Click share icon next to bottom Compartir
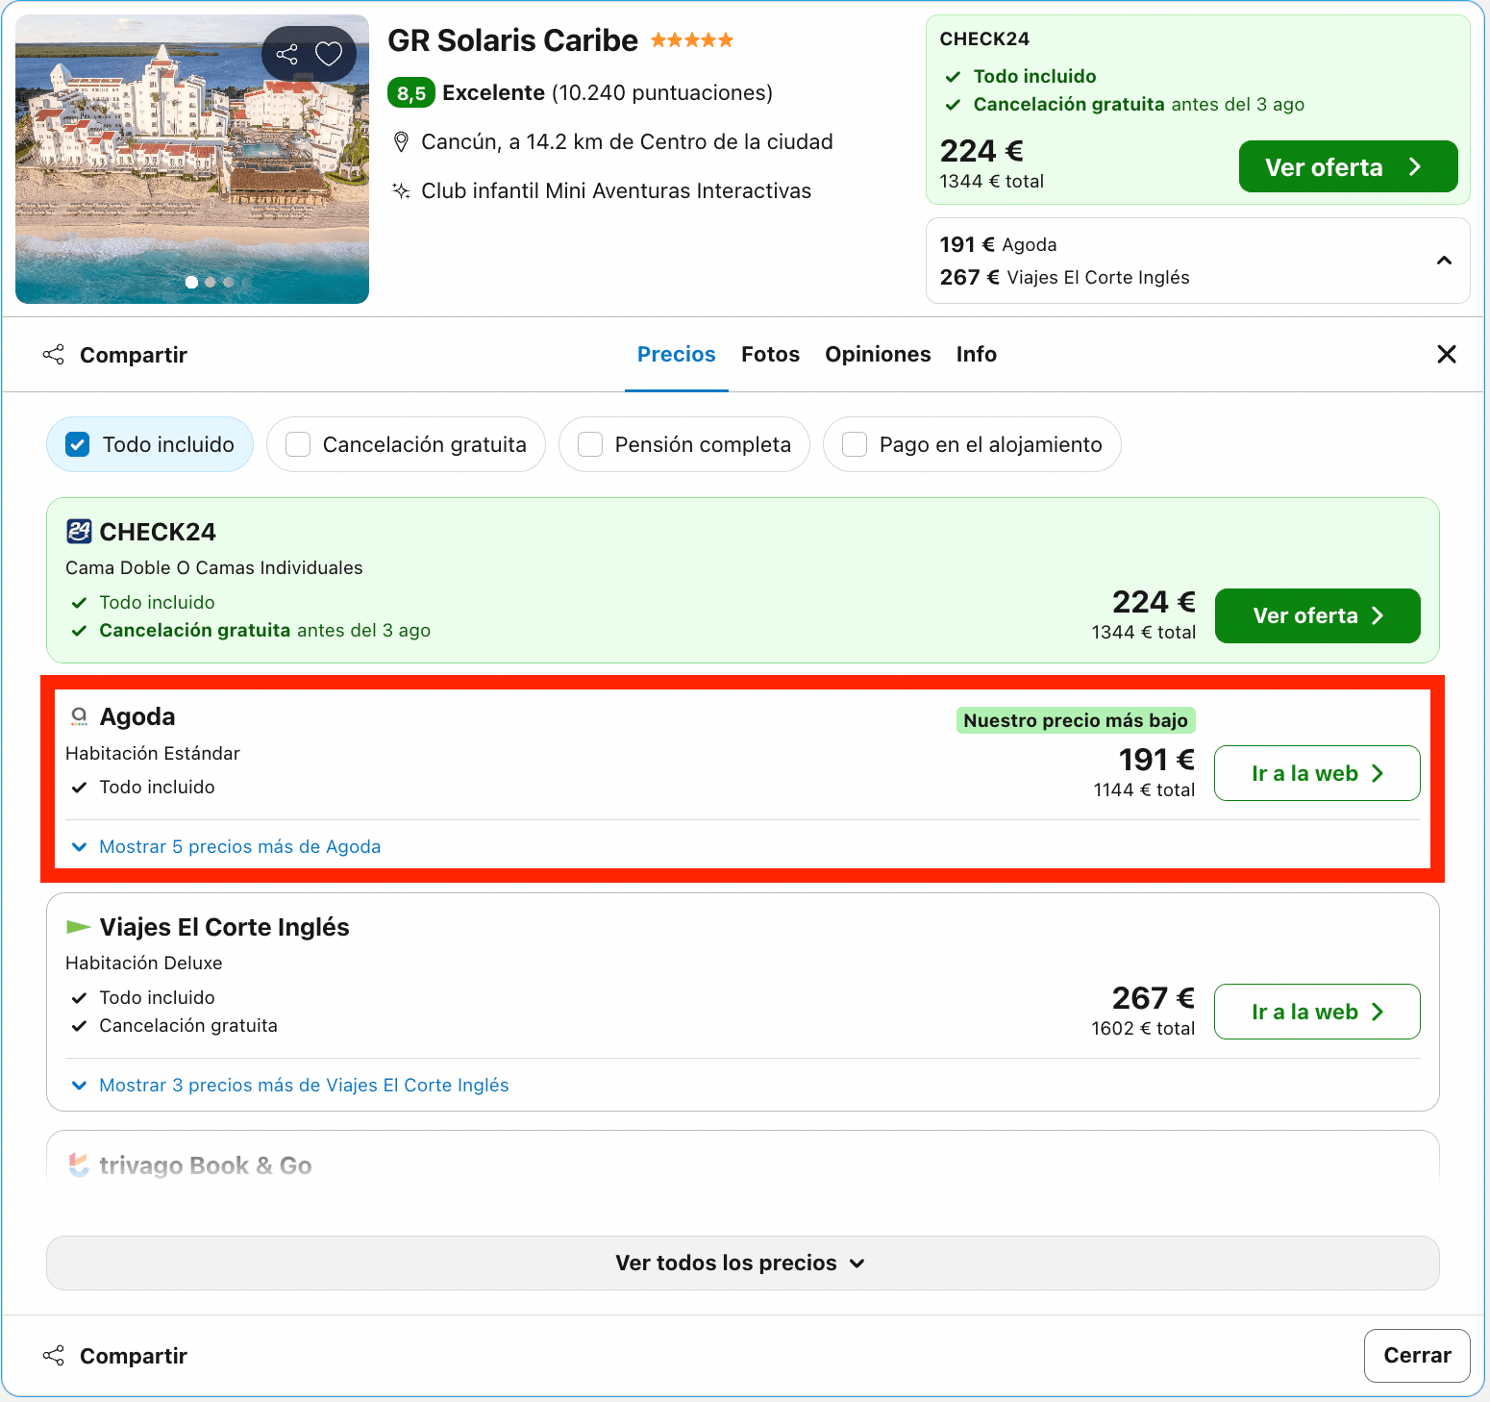 point(54,1356)
